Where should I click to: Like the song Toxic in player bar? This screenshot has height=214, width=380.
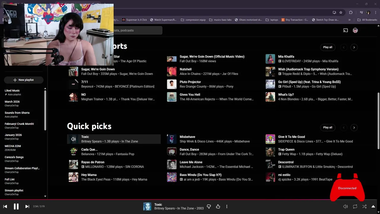pyautogui.click(x=218, y=206)
